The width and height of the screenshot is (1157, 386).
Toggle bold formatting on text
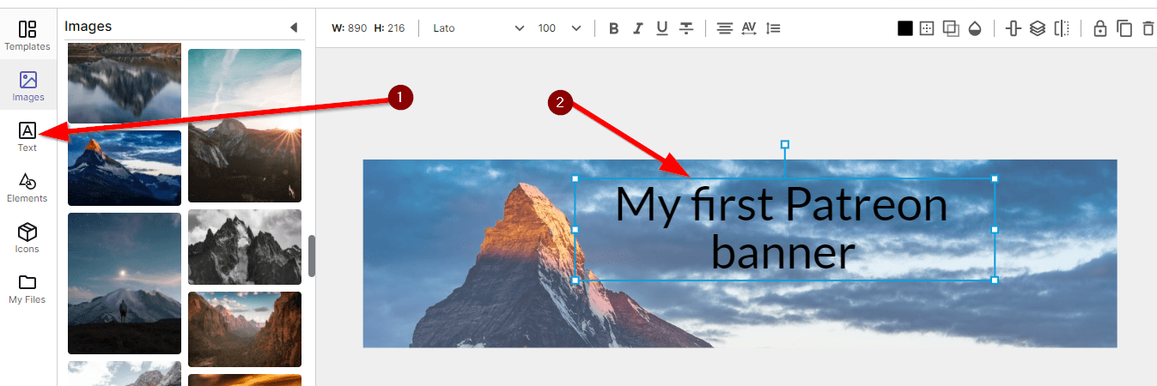(x=613, y=28)
